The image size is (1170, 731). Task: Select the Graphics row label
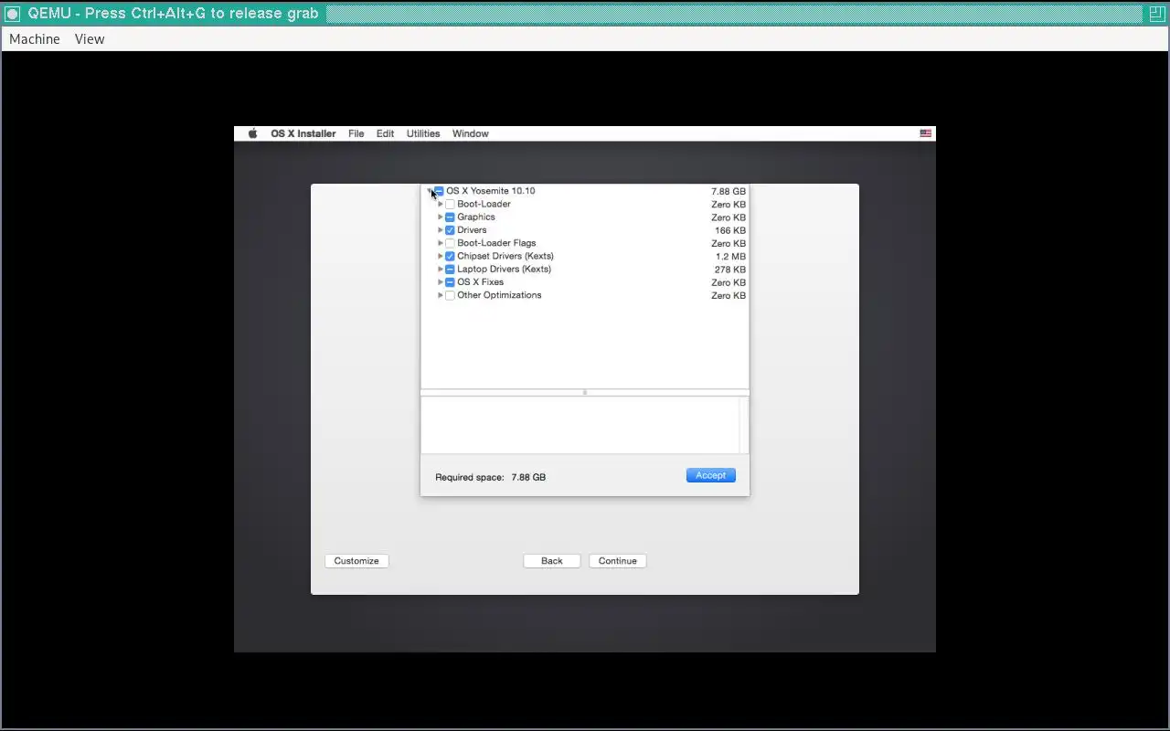click(476, 217)
